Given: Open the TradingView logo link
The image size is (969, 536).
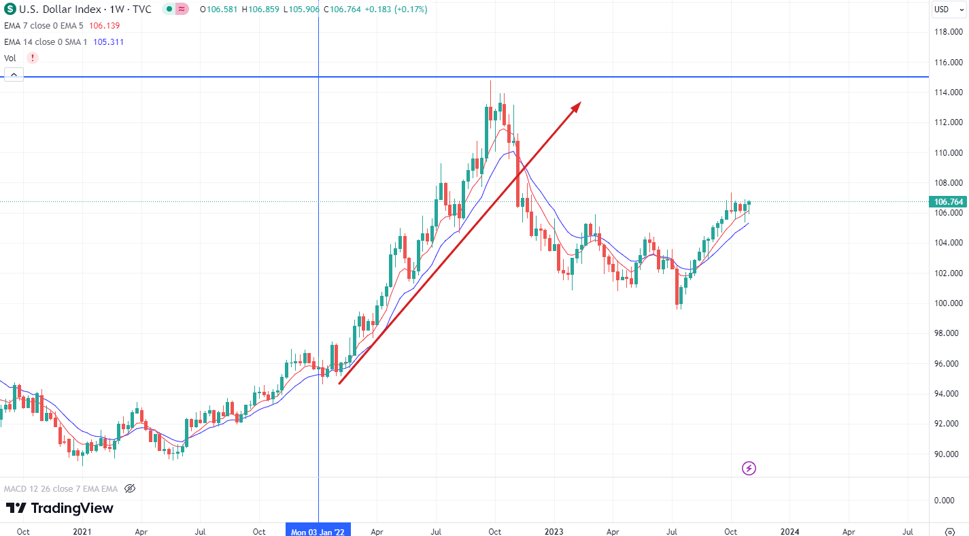Looking at the screenshot, I should [x=60, y=508].
